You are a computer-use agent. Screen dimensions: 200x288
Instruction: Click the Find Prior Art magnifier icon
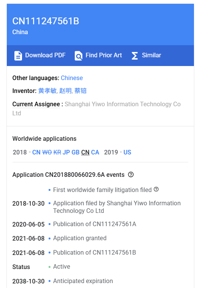click(79, 56)
